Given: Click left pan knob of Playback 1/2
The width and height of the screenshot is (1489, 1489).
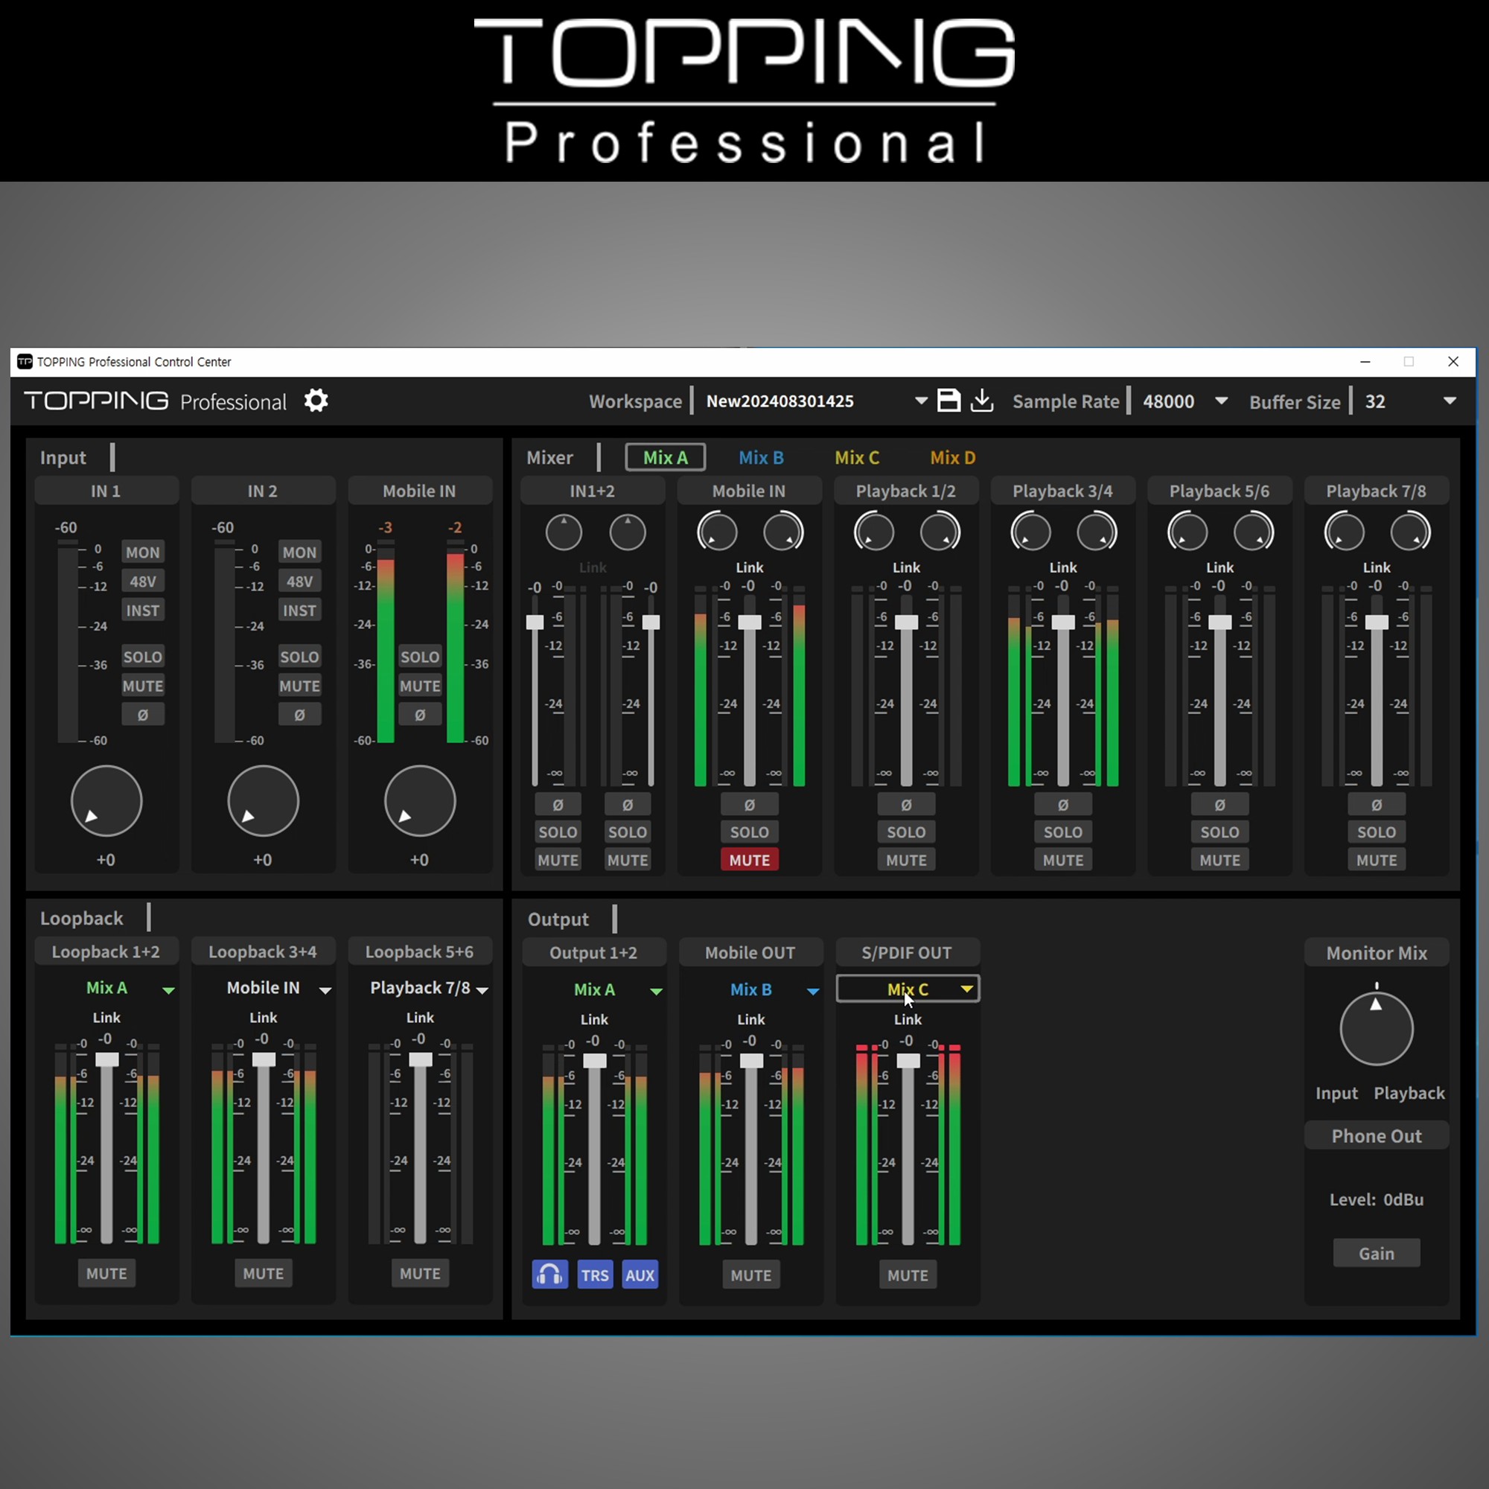Looking at the screenshot, I should (x=874, y=532).
